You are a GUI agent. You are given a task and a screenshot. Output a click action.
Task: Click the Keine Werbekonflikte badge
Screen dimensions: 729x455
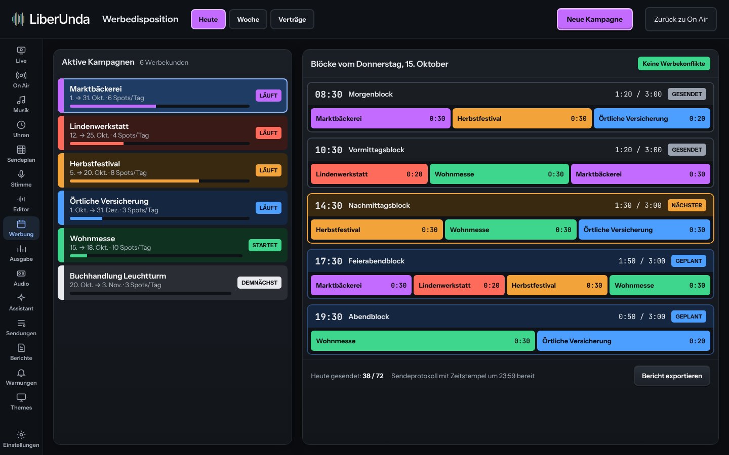click(674, 64)
